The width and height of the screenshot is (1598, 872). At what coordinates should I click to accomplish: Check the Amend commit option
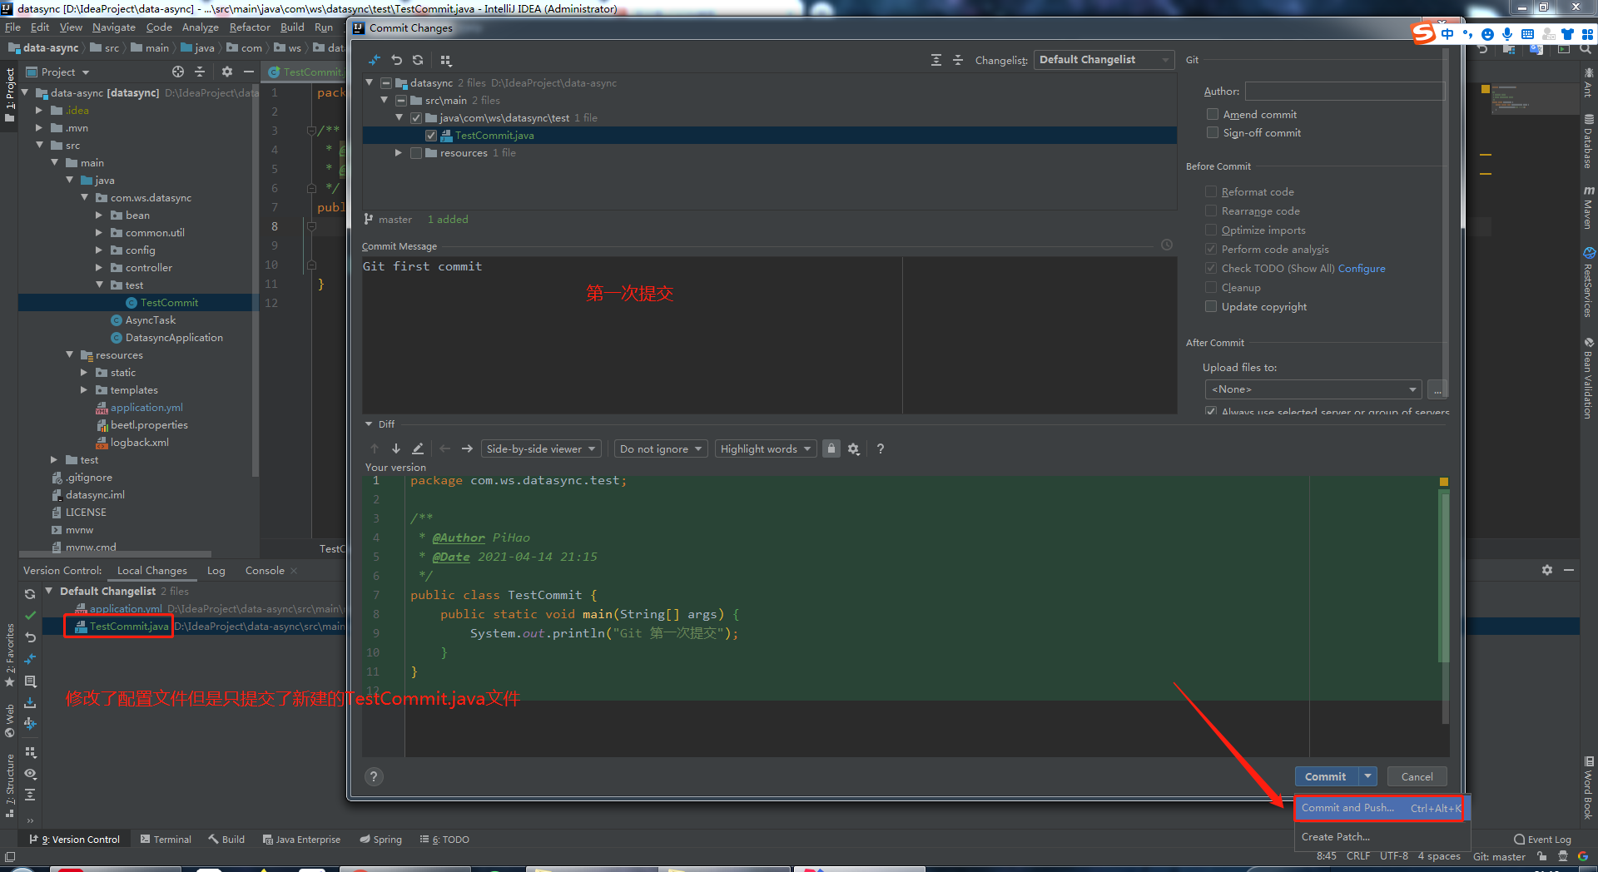tap(1213, 114)
